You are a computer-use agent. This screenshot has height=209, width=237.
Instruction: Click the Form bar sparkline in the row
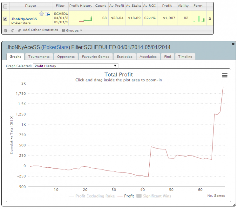coord(199,19)
